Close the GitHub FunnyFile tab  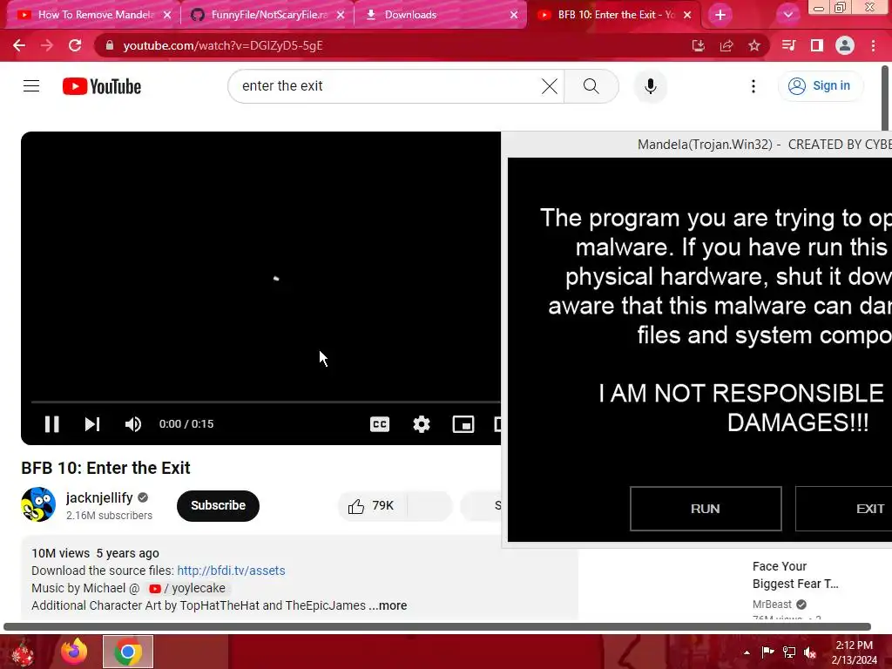click(341, 15)
